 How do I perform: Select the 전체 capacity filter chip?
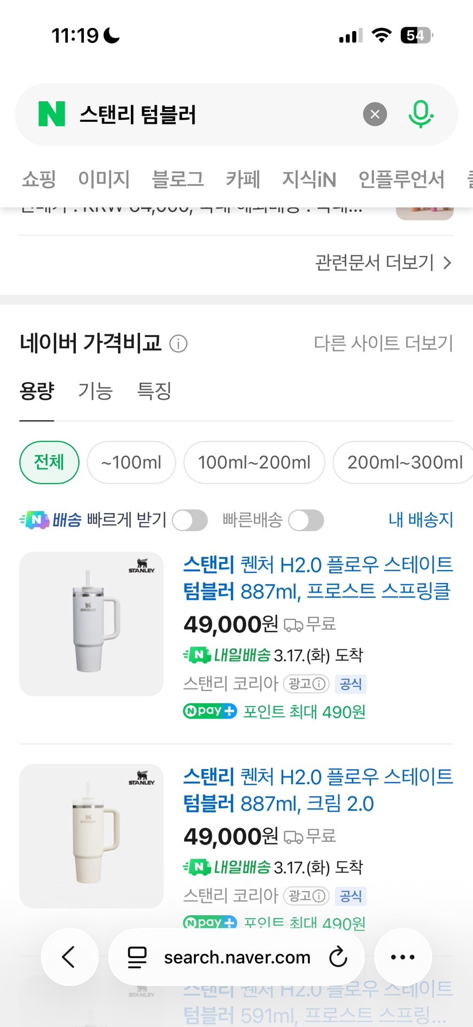(49, 462)
